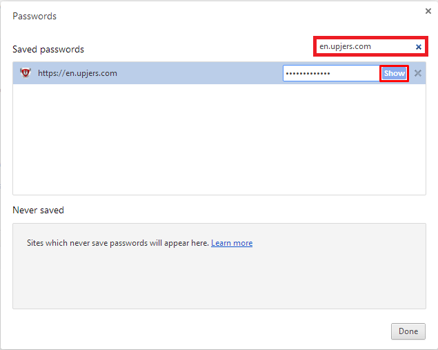Screen dimensions: 438x350
Task: Delete the saved en.upjers.com password entry
Action: tap(417, 73)
